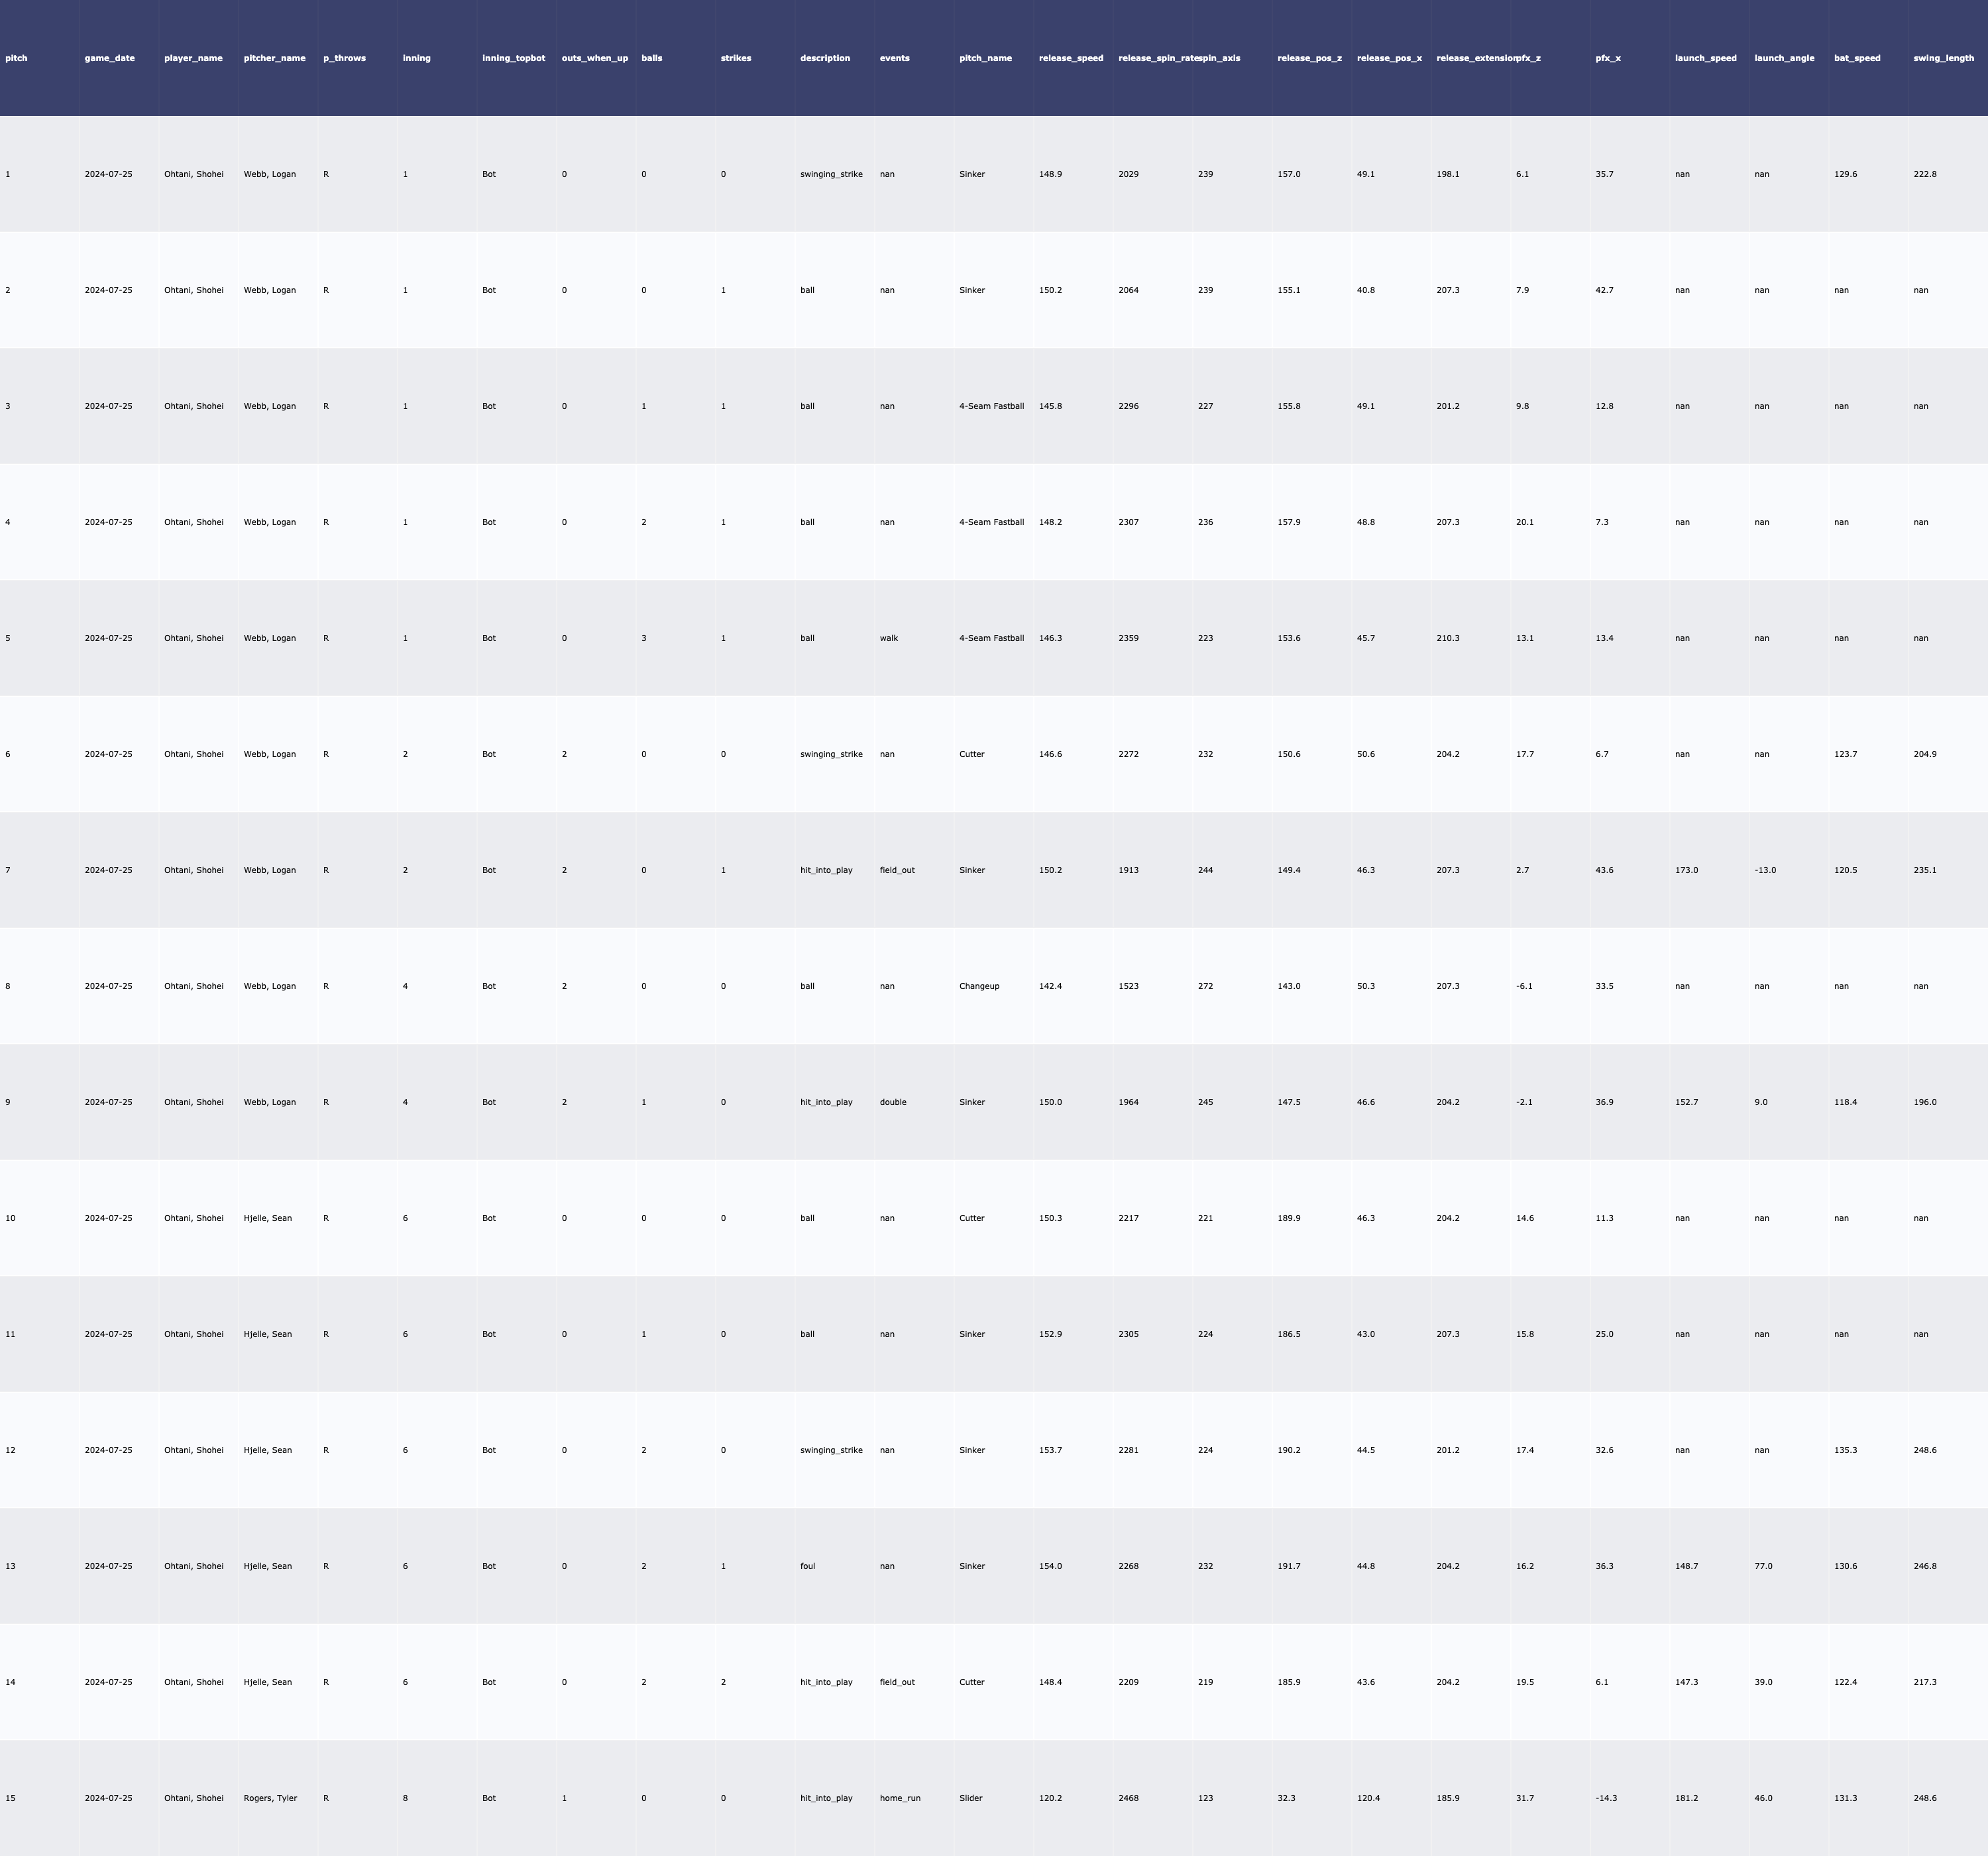This screenshot has width=1988, height=1856.
Task: Click the swing_length column header
Action: coord(1943,58)
